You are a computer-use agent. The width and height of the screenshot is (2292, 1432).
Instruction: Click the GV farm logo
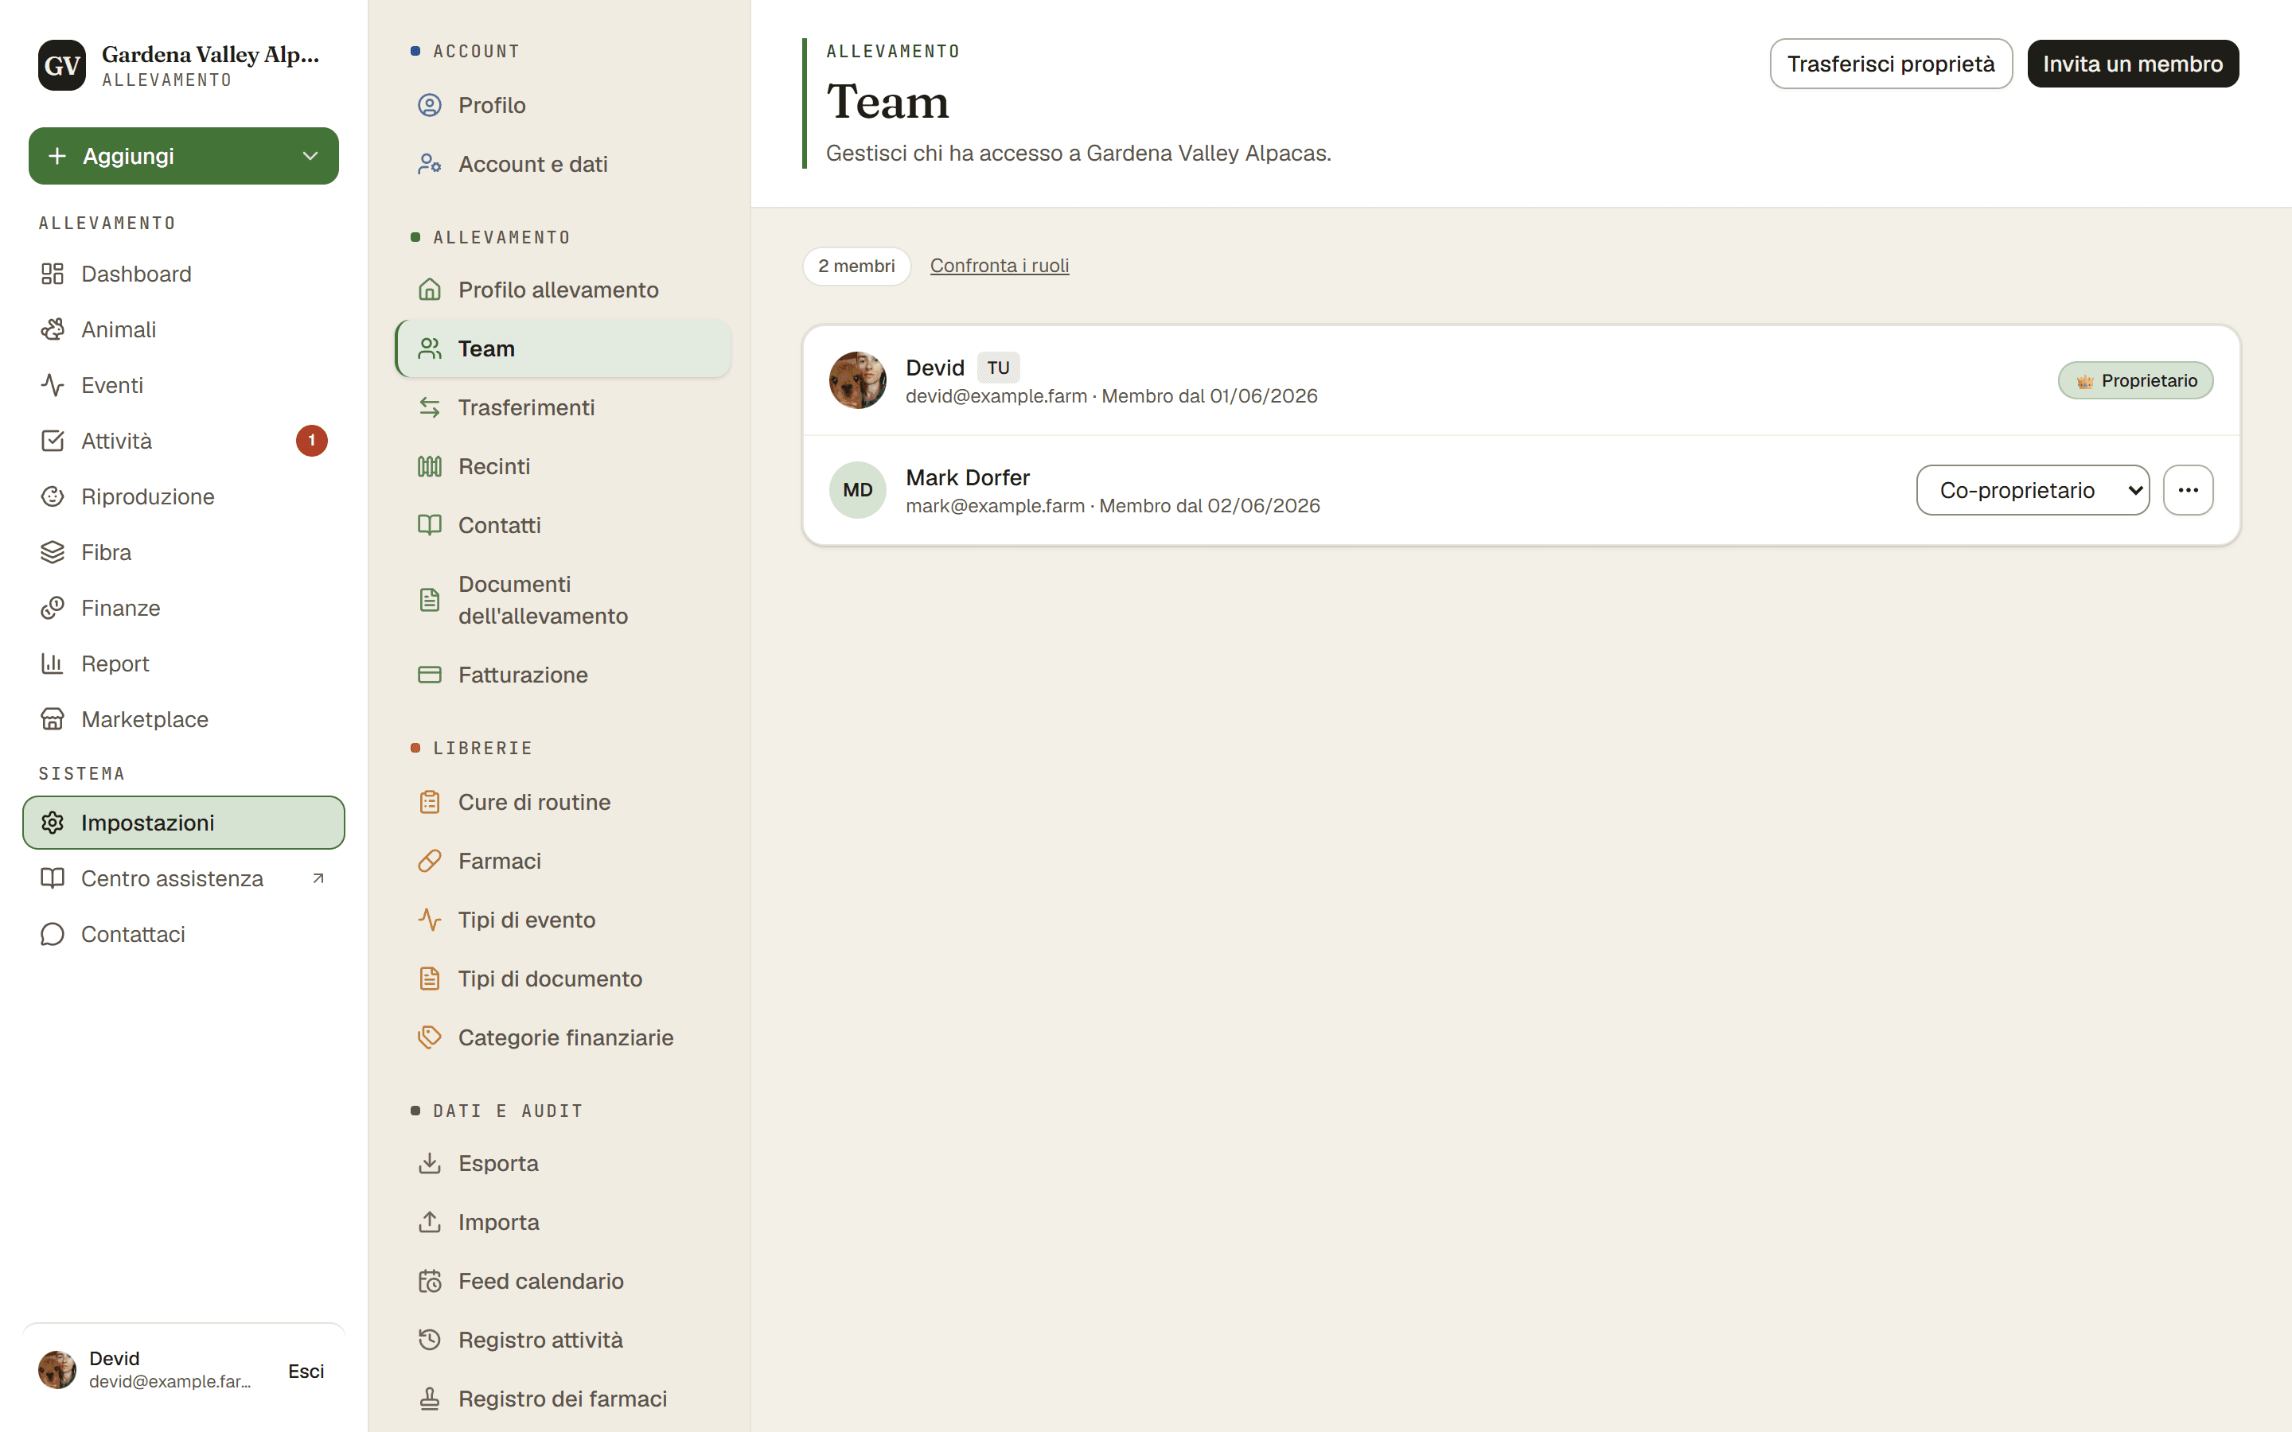point(63,65)
